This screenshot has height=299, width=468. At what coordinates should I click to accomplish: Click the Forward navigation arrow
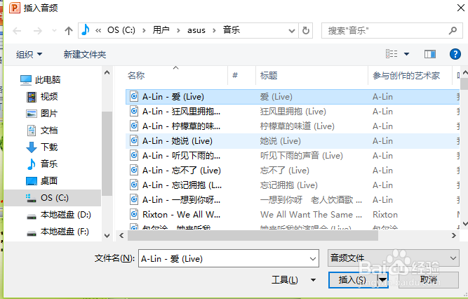(x=38, y=30)
